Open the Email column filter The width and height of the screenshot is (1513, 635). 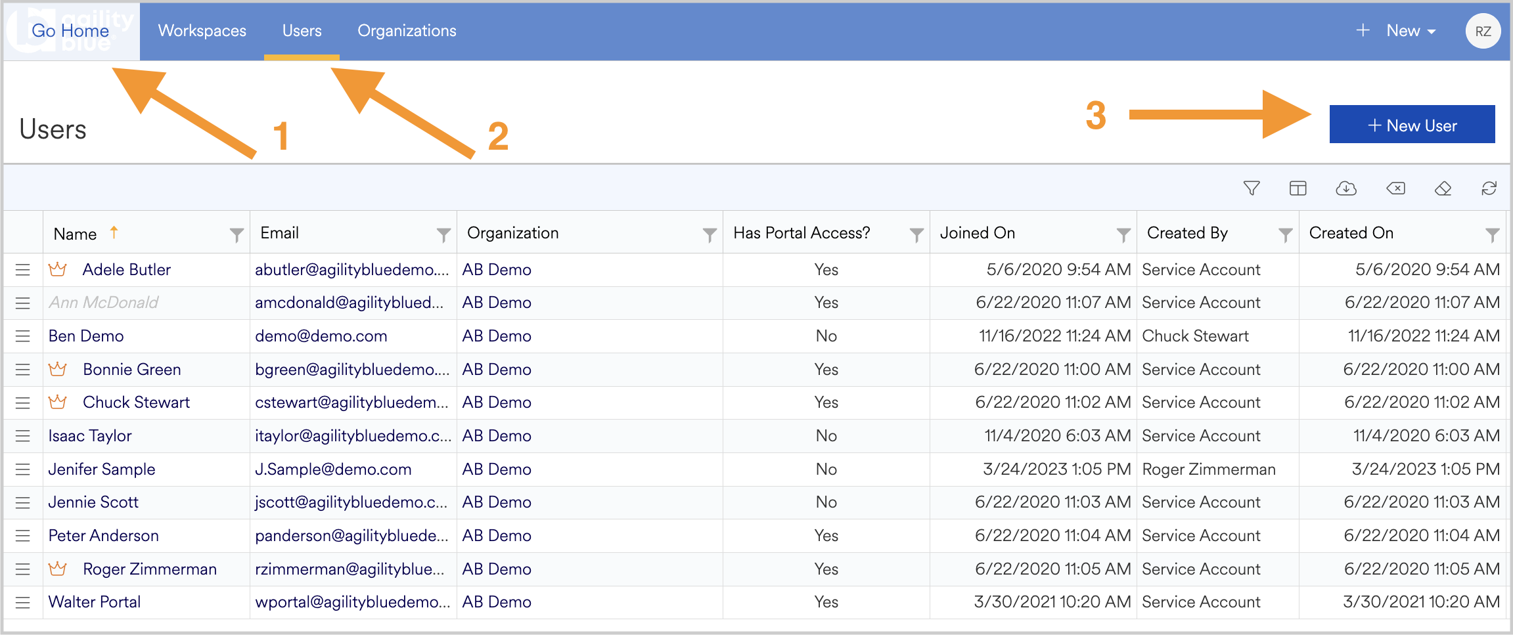(x=443, y=234)
